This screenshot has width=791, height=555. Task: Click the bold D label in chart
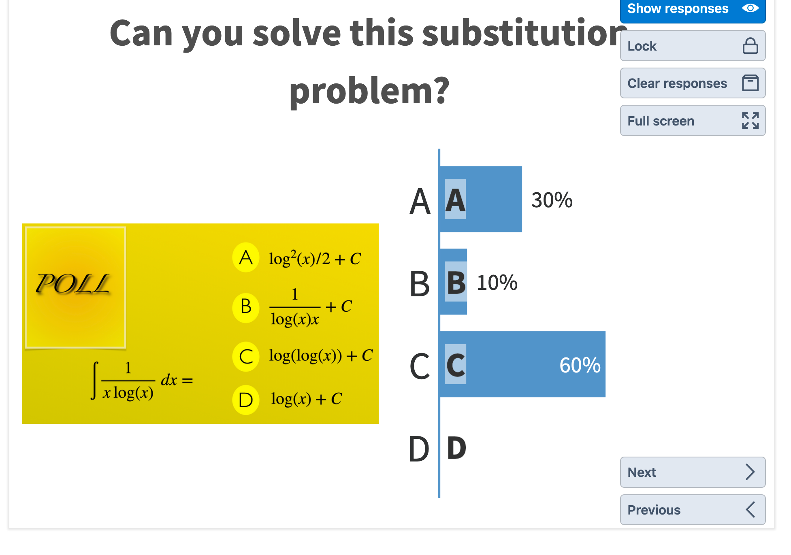point(456,448)
